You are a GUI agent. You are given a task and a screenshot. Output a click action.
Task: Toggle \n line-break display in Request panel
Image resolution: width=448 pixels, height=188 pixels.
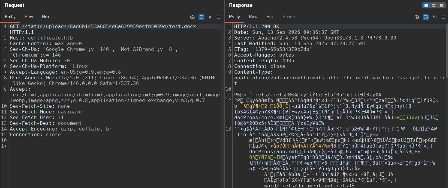pos(210,17)
